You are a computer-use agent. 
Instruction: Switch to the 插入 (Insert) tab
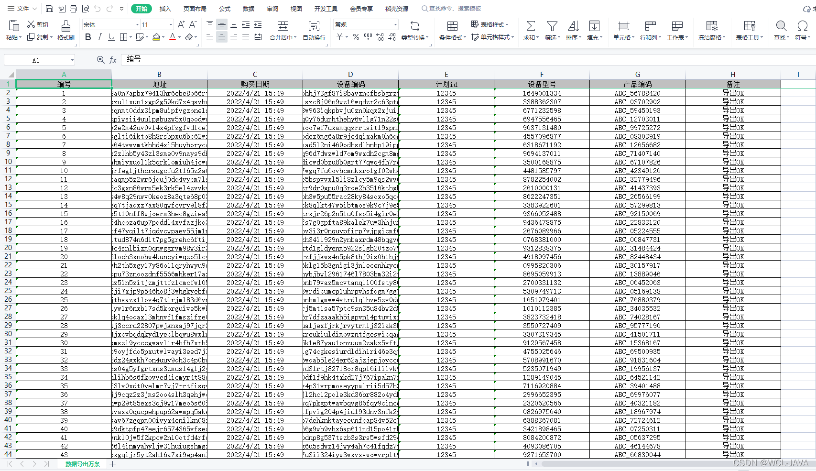coord(165,9)
